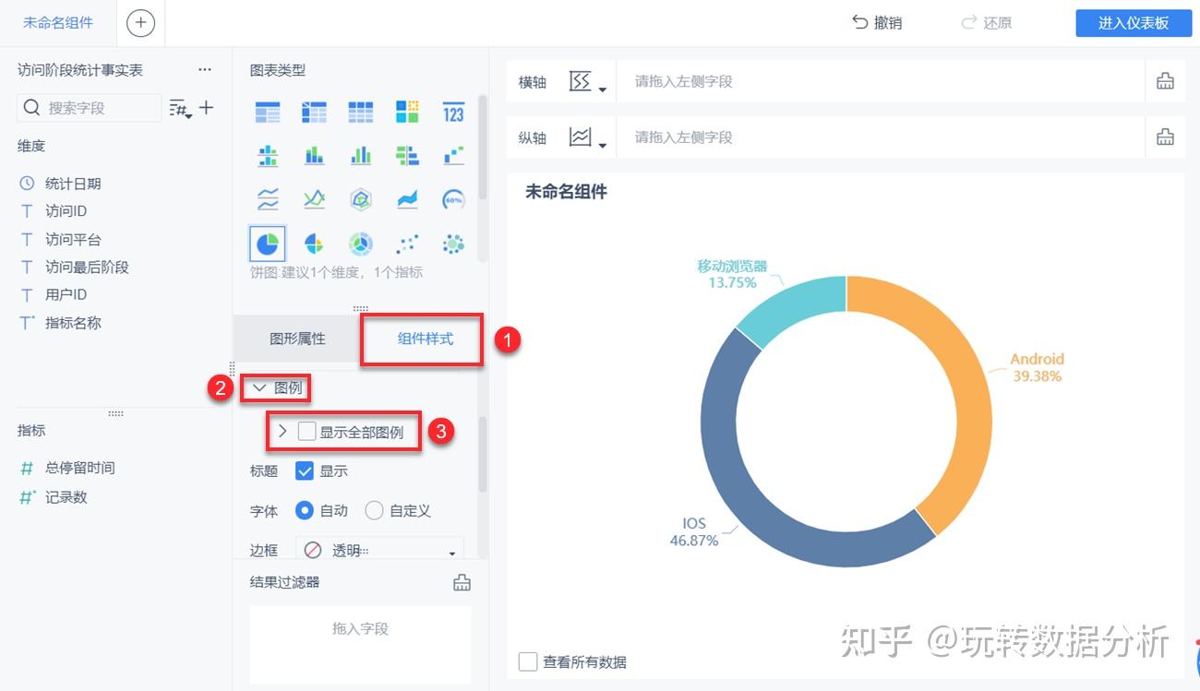Select the table chart type icon

268,112
